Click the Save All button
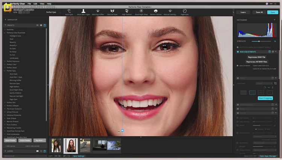Image resolution: width=282 pixels, height=160 pixels. coord(259,12)
